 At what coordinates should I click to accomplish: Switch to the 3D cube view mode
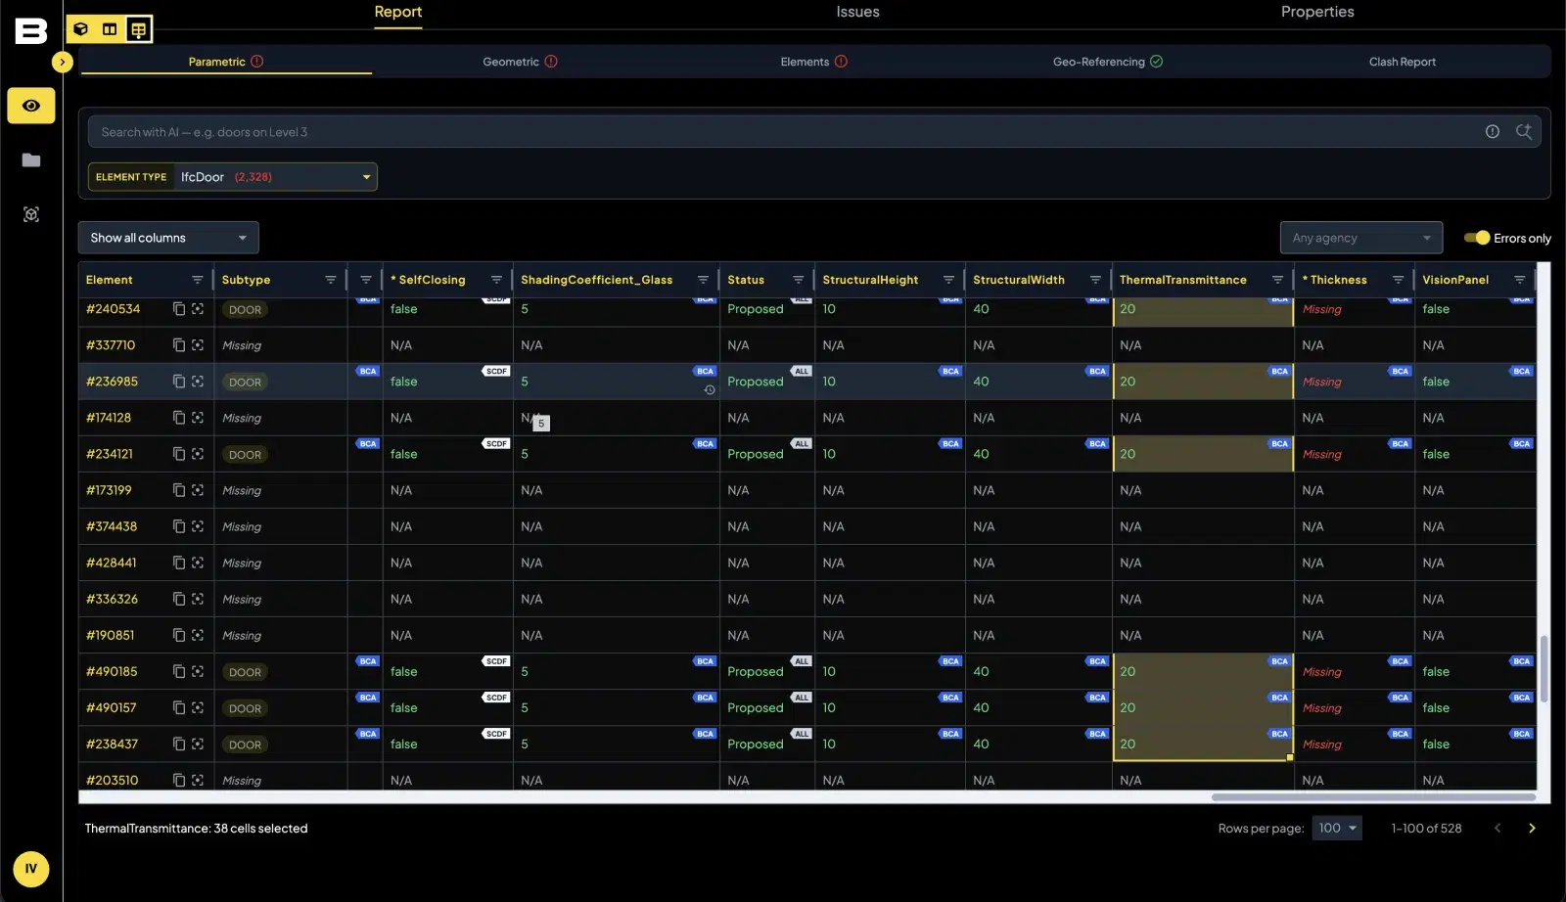[81, 29]
